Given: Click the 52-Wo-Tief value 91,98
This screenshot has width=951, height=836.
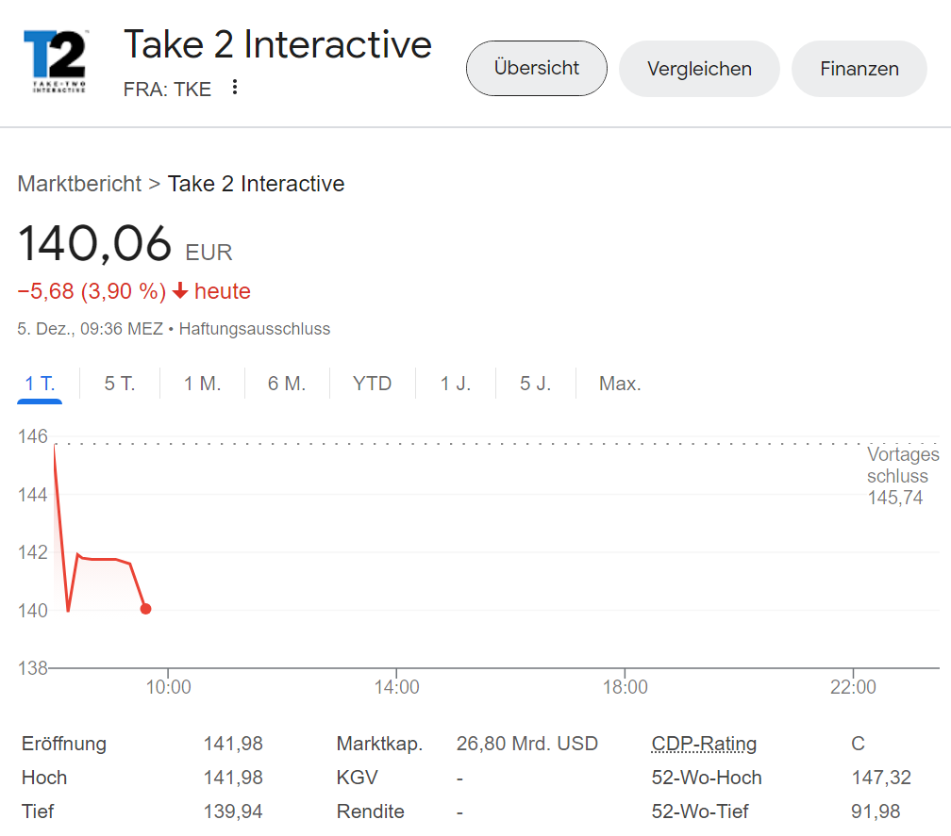Looking at the screenshot, I should [x=876, y=811].
